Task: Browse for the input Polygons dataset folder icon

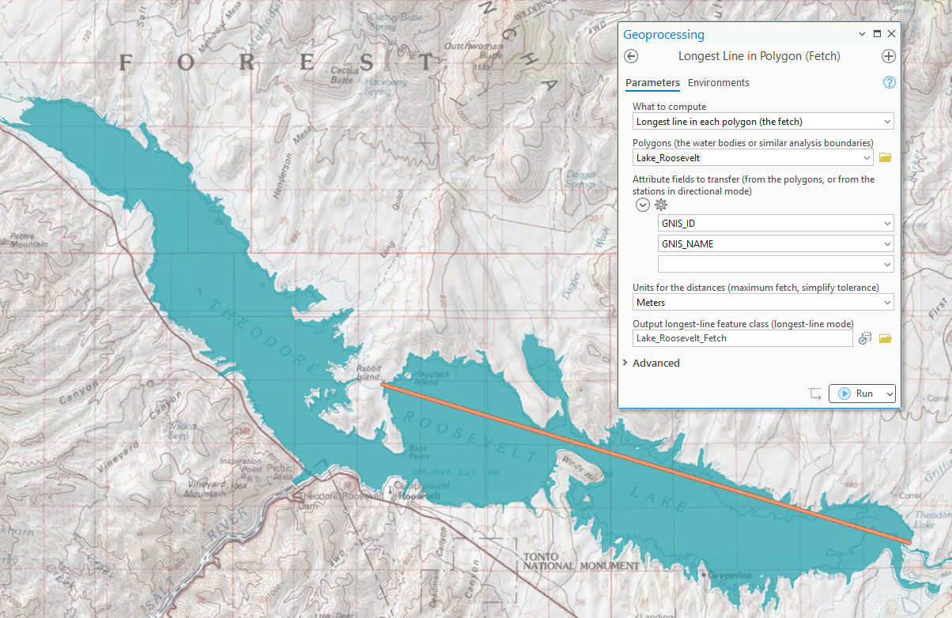Action: pos(886,158)
